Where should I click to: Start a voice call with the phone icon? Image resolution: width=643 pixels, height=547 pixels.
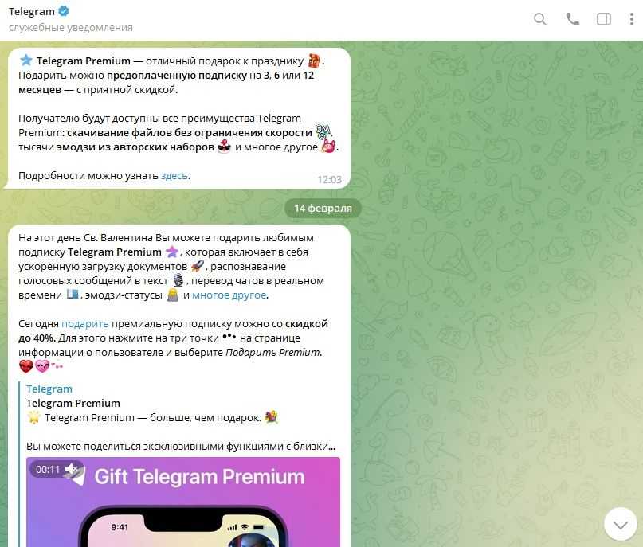(x=572, y=19)
